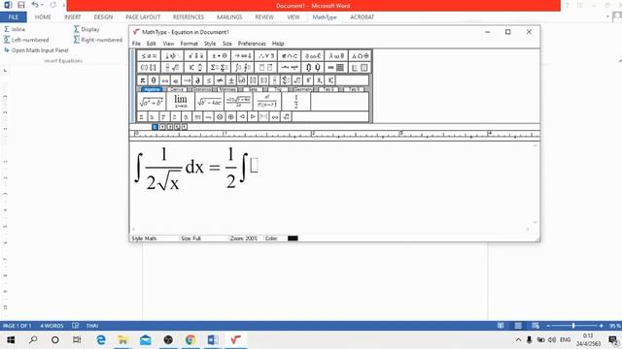Open Microsoft Edge from the taskbar
The height and width of the screenshot is (349, 622).
[x=101, y=340]
